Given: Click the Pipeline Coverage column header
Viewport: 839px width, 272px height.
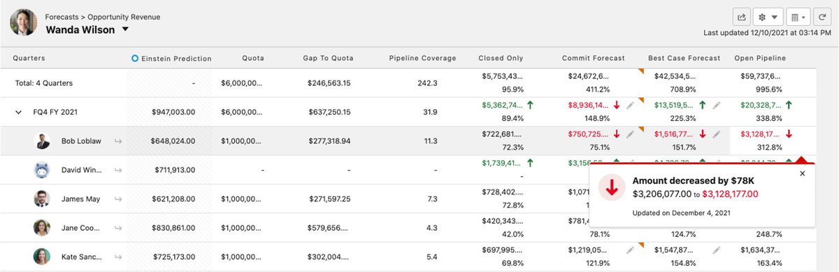Looking at the screenshot, I should [x=422, y=58].
